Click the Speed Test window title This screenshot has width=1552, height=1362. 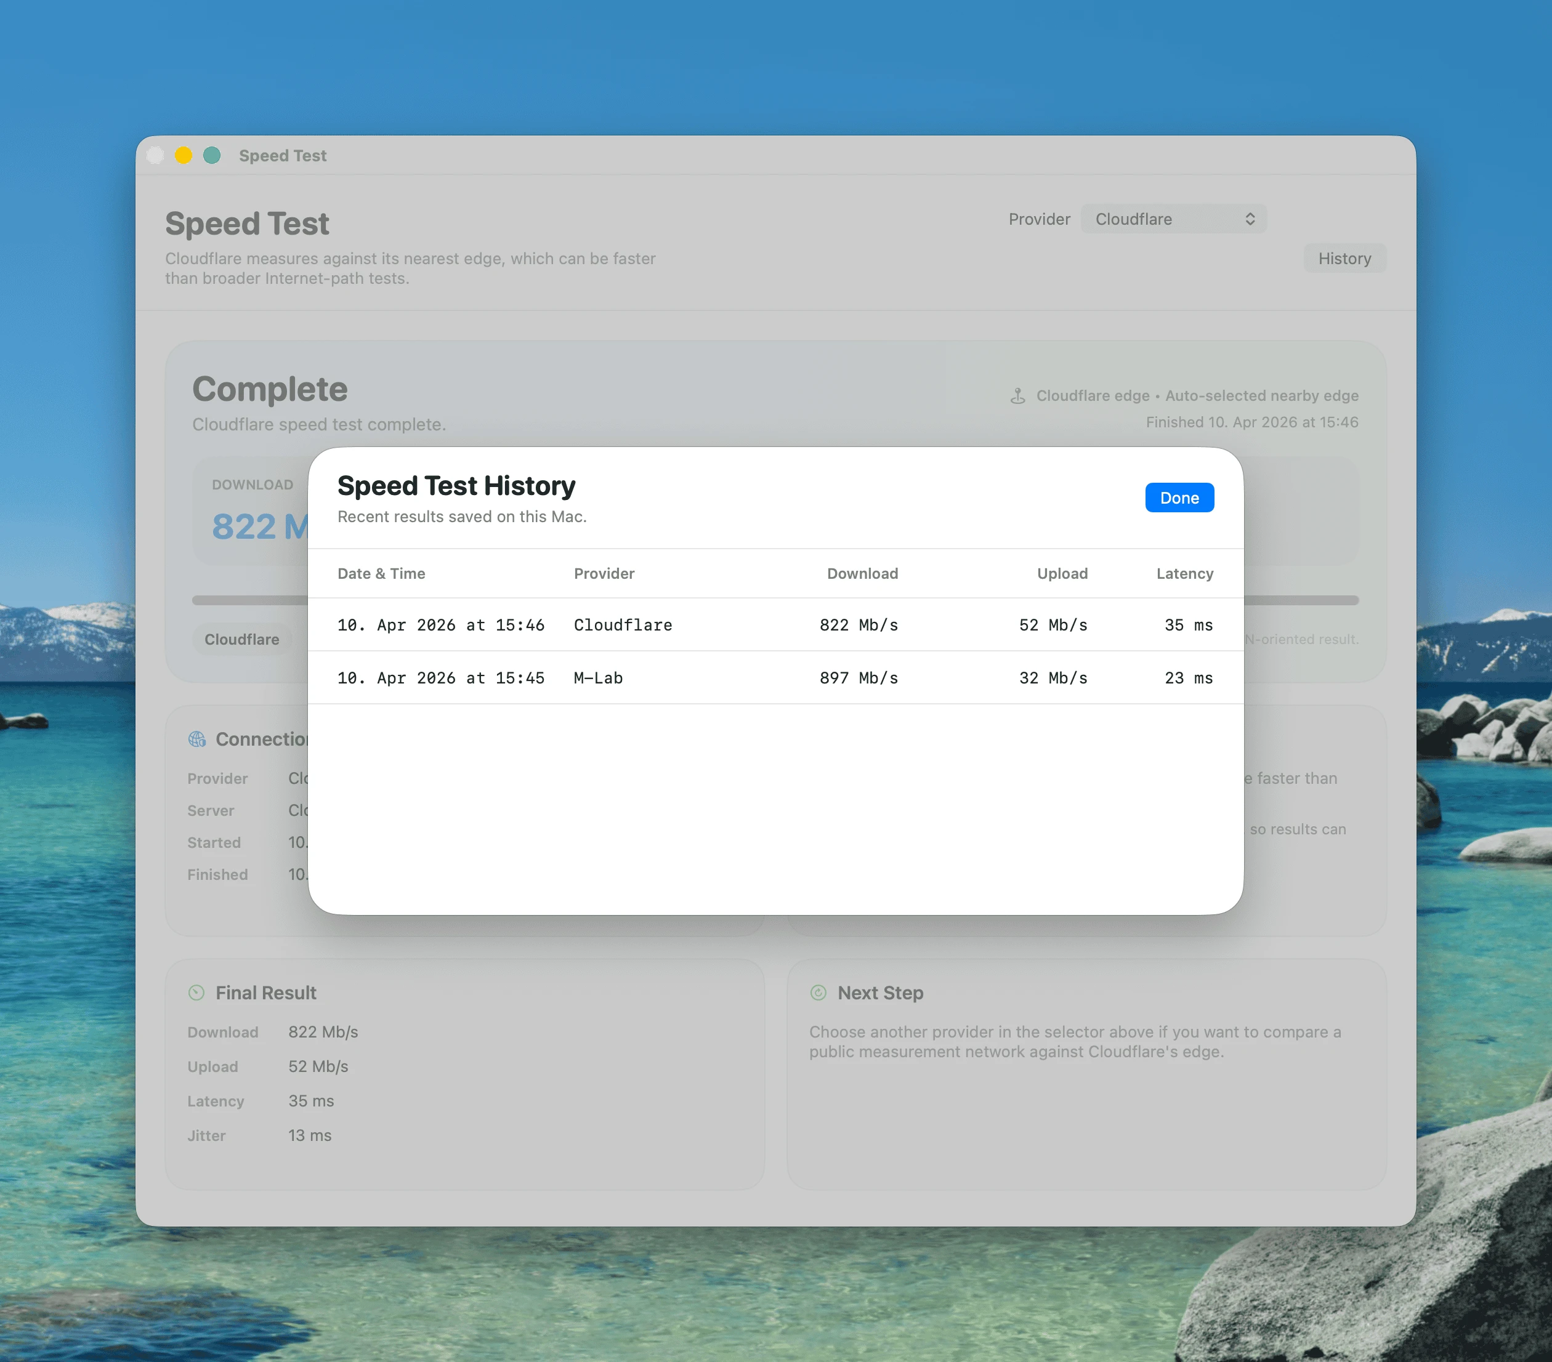click(281, 155)
